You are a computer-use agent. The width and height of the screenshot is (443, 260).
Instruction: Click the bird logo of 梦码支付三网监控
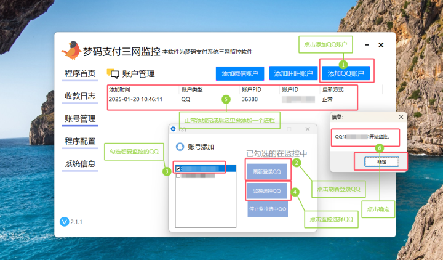pos(71,50)
